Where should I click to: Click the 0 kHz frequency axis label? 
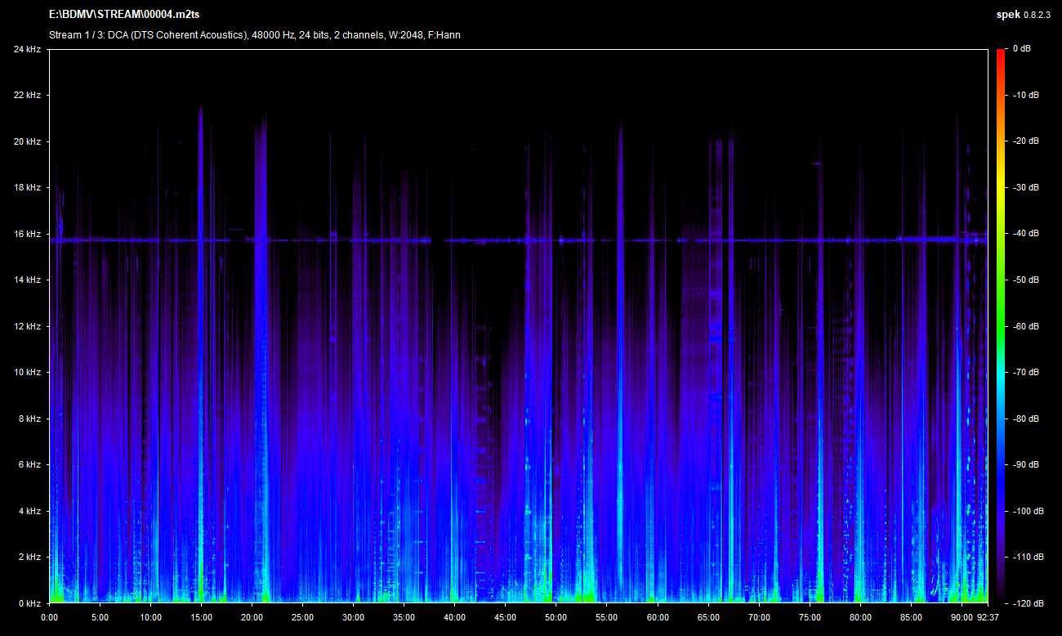click(29, 603)
